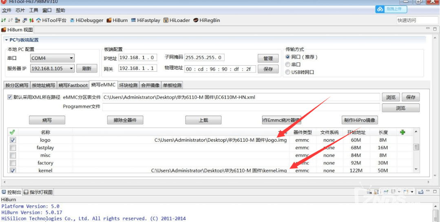440x222 pixels.
Task: Click the 上载 upload button
Action: pyautogui.click(x=203, y=120)
